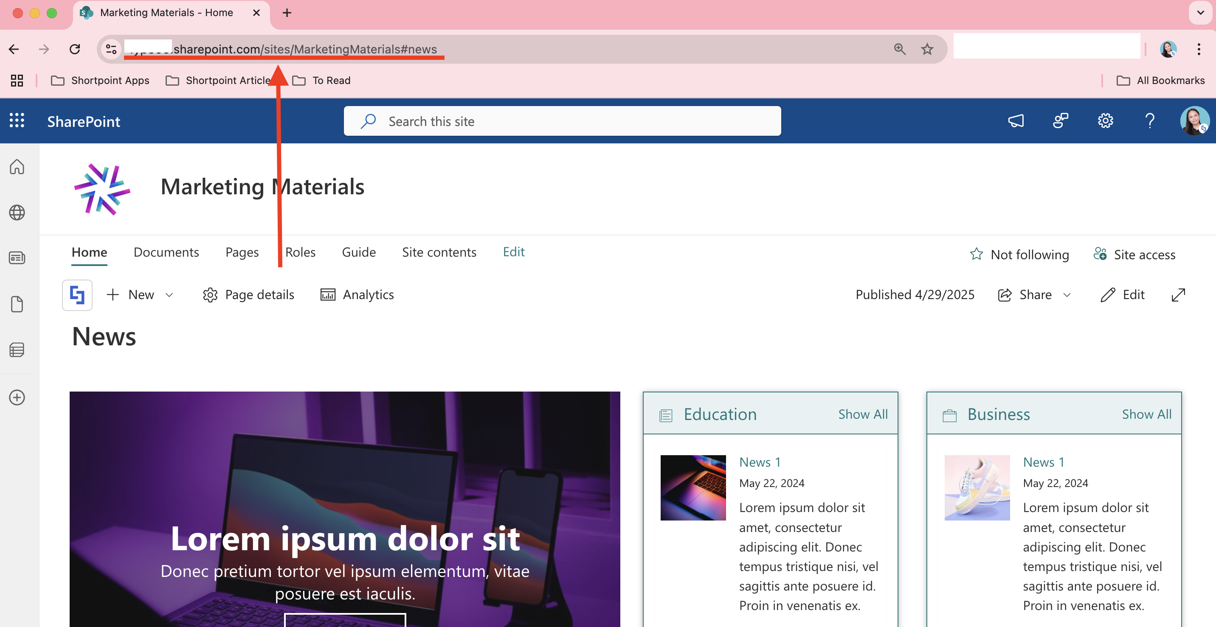Open the Site contents navigation item
The height and width of the screenshot is (627, 1216).
[439, 252]
